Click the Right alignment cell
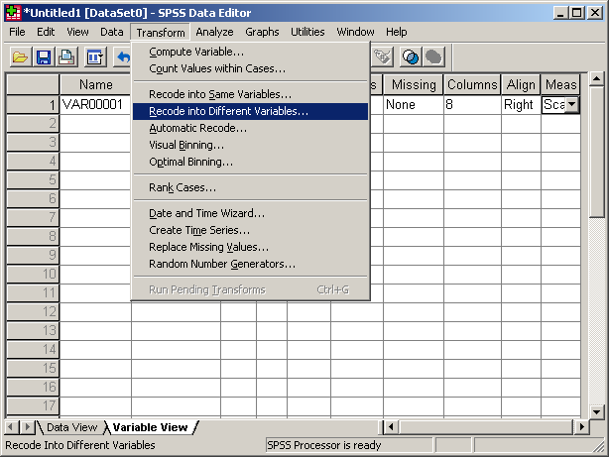The width and height of the screenshot is (609, 457). [521, 104]
